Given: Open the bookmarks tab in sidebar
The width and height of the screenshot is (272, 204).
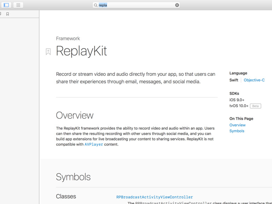Looking at the screenshot, I should coord(7,14).
